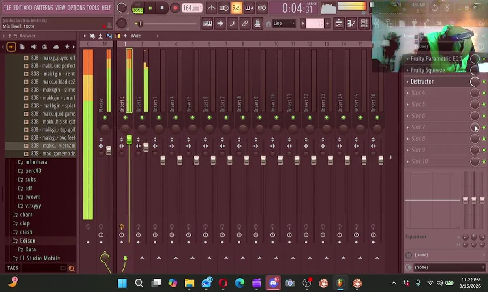The width and height of the screenshot is (488, 292).
Task: Toggle PAT/SONG mode button
Action: click(138, 8)
